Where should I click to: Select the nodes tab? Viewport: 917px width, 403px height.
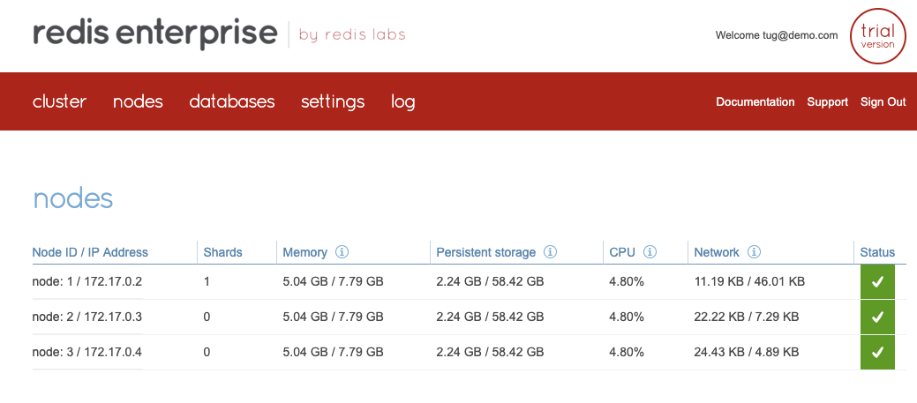(138, 101)
